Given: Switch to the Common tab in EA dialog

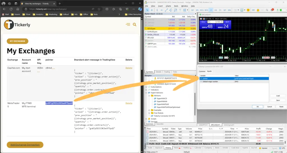Looking at the screenshot, I should [x=202, y=71].
